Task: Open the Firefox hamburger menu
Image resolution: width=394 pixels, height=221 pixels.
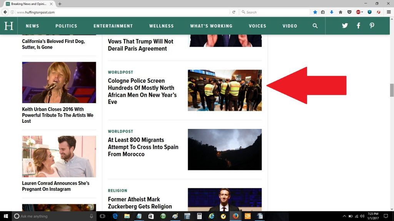Action: coord(389,12)
